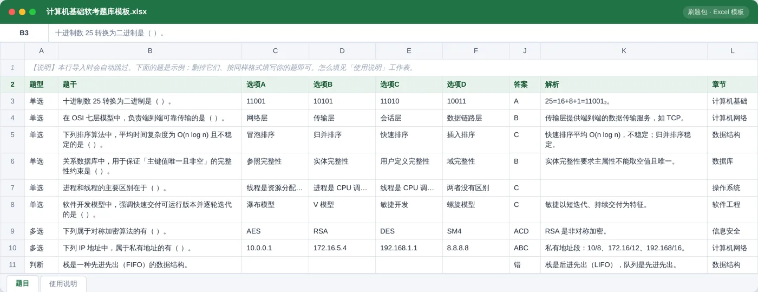Viewport: 758px width, 292px height.
Task: Click the 答案 header cell
Action: coord(525,85)
